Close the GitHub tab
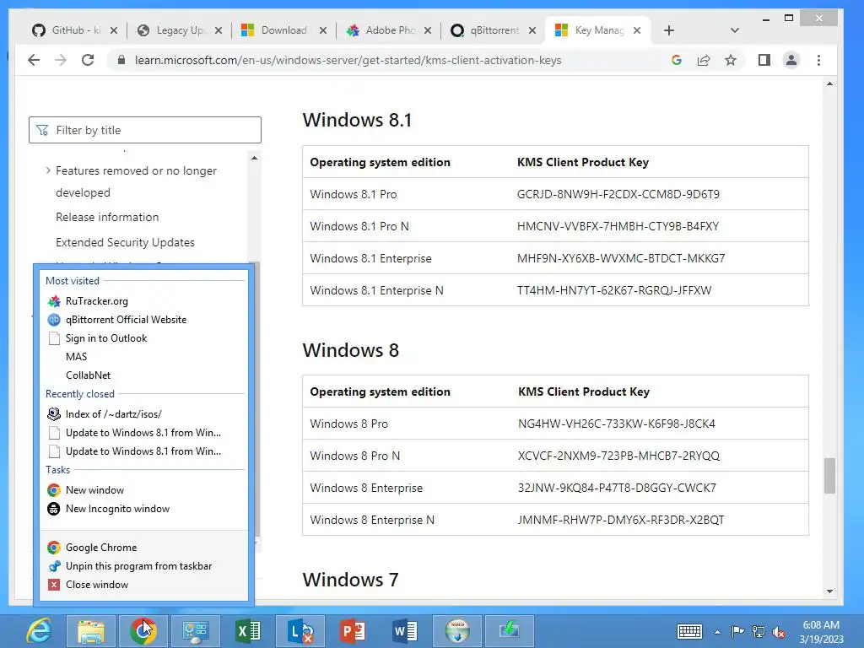The height and width of the screenshot is (648, 864). tap(114, 30)
